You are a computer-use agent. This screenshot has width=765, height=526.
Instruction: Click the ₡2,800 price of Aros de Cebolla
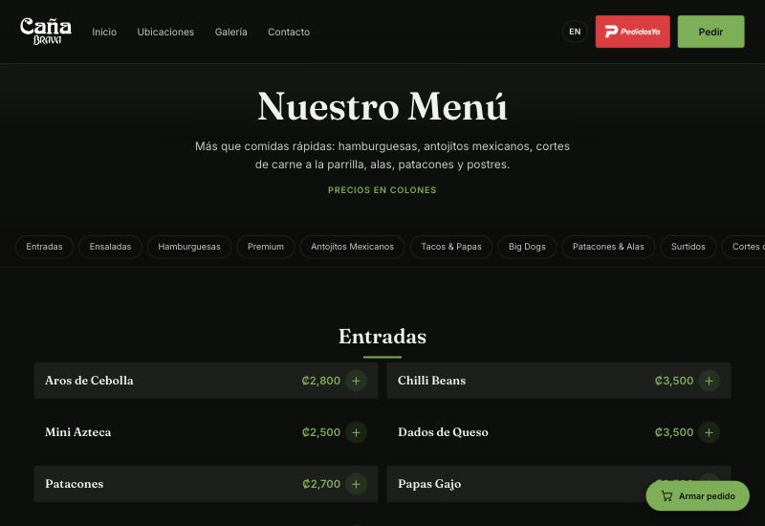point(321,381)
